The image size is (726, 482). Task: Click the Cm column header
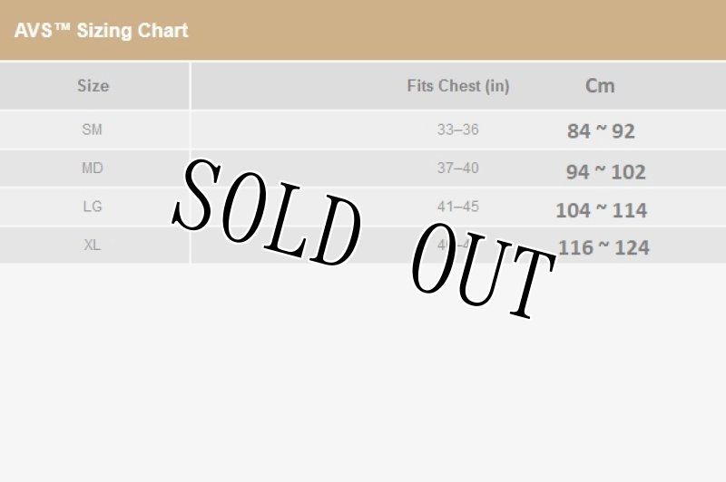click(x=600, y=86)
